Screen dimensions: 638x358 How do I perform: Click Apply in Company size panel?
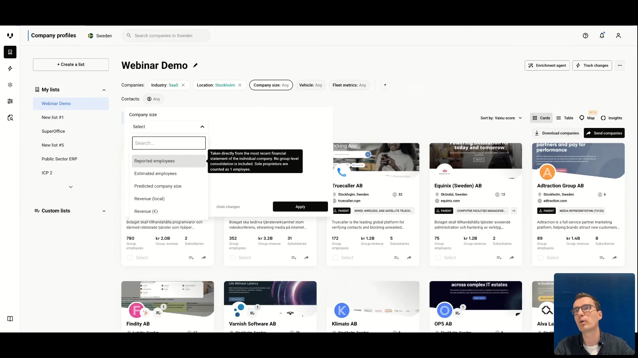click(300, 207)
